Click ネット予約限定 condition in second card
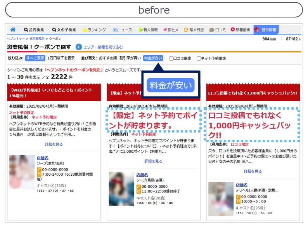Viewport: 308px width, 227px height. pyautogui.click(x=144, y=134)
